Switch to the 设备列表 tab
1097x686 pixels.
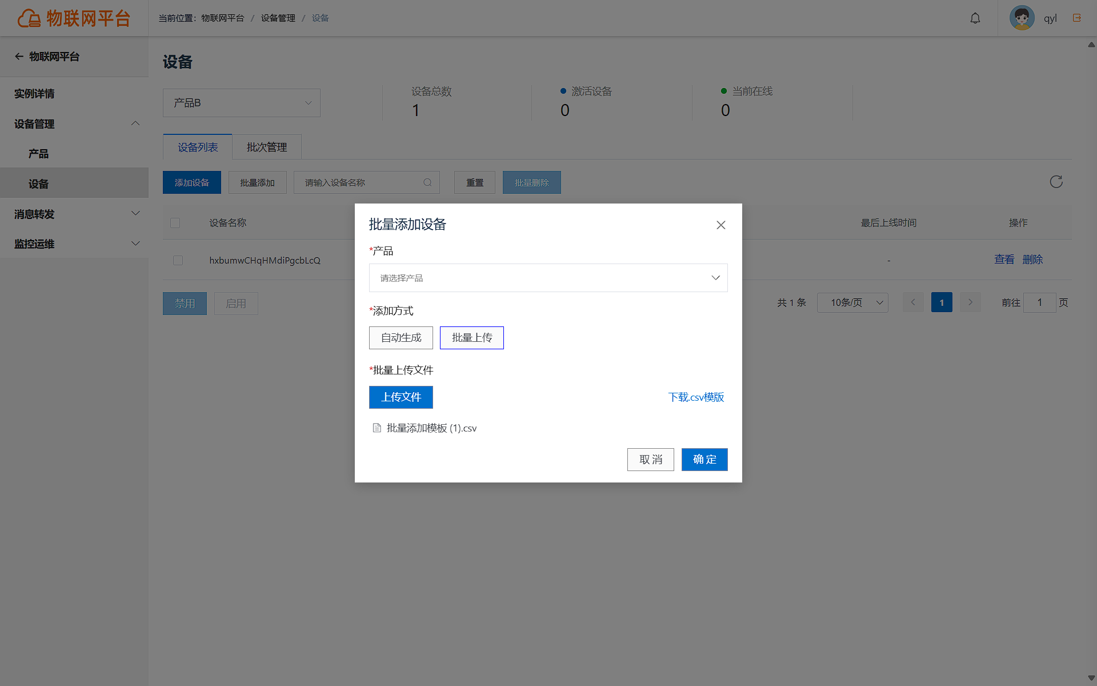(x=198, y=147)
